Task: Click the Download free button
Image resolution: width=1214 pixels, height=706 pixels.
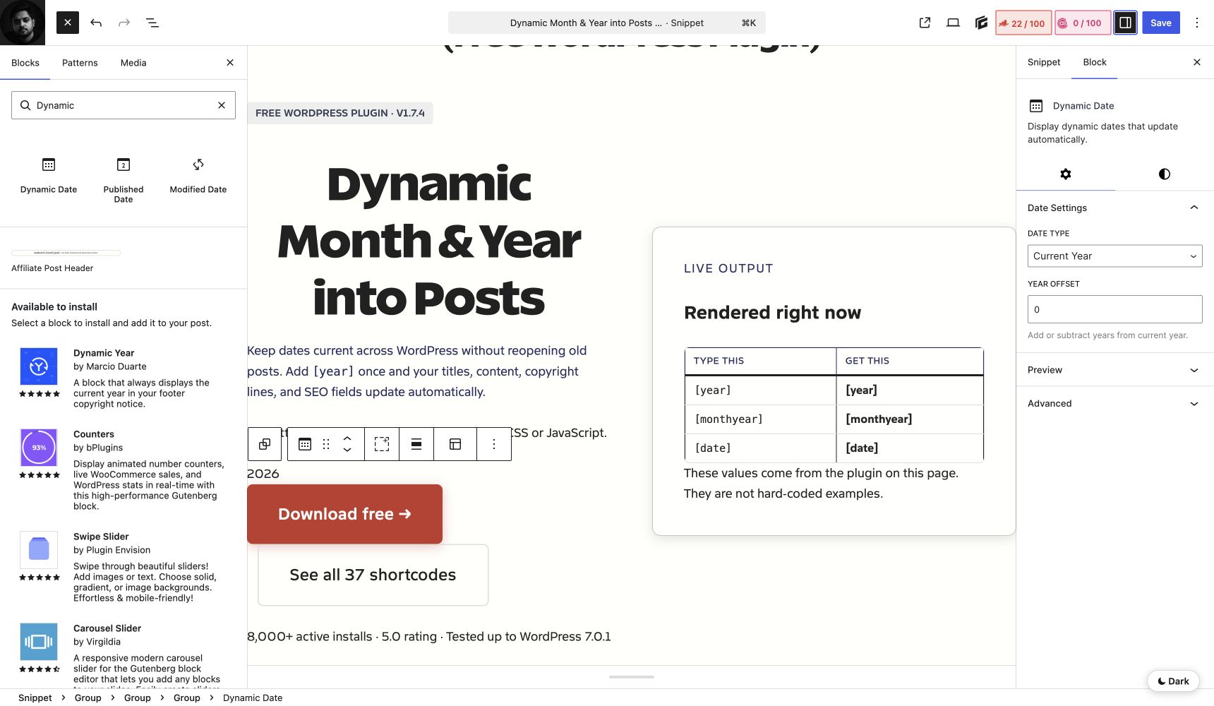Action: pyautogui.click(x=344, y=514)
